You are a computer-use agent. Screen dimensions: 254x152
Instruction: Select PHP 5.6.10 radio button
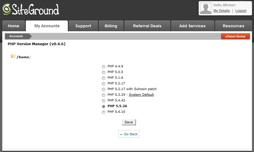[x=103, y=112]
